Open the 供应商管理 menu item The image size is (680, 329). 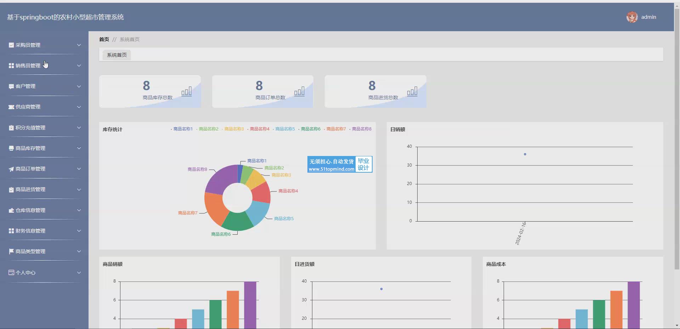point(44,107)
